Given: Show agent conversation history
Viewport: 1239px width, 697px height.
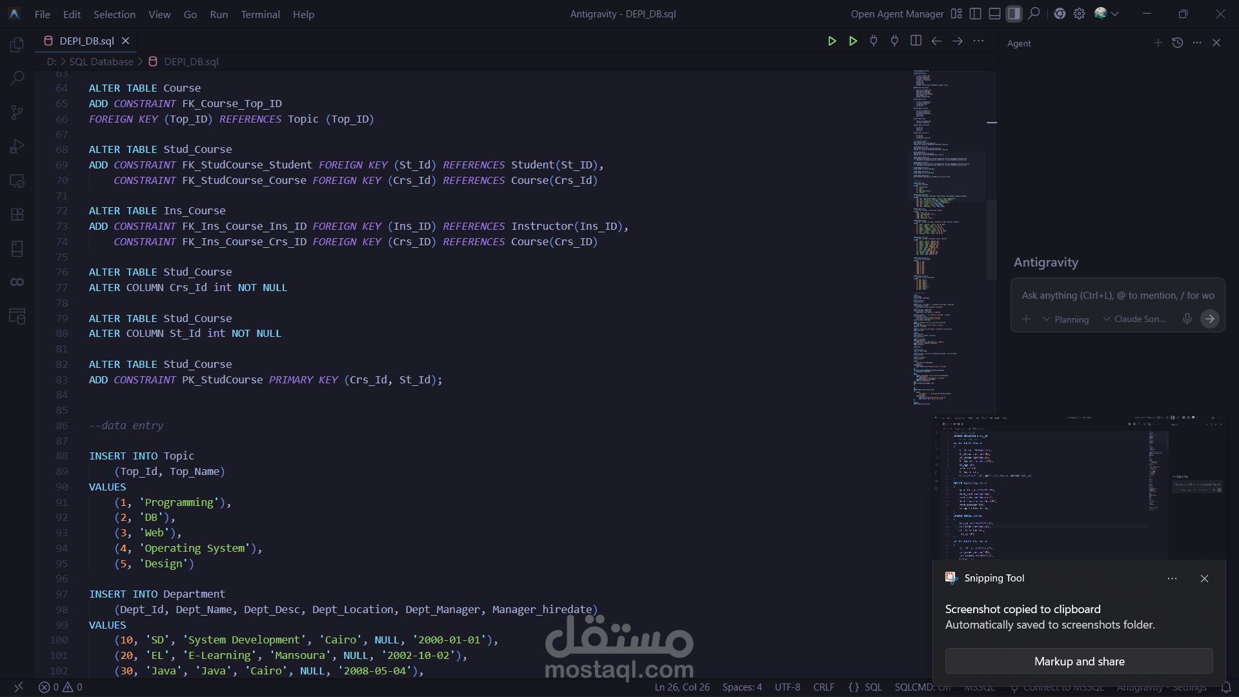Looking at the screenshot, I should (x=1178, y=43).
